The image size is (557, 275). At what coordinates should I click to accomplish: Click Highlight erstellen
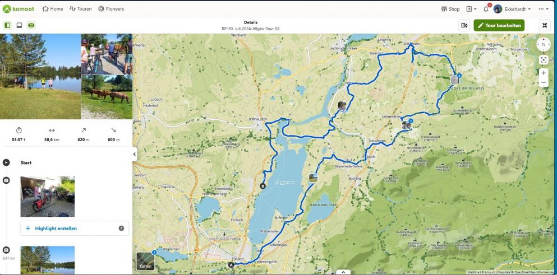point(56,229)
